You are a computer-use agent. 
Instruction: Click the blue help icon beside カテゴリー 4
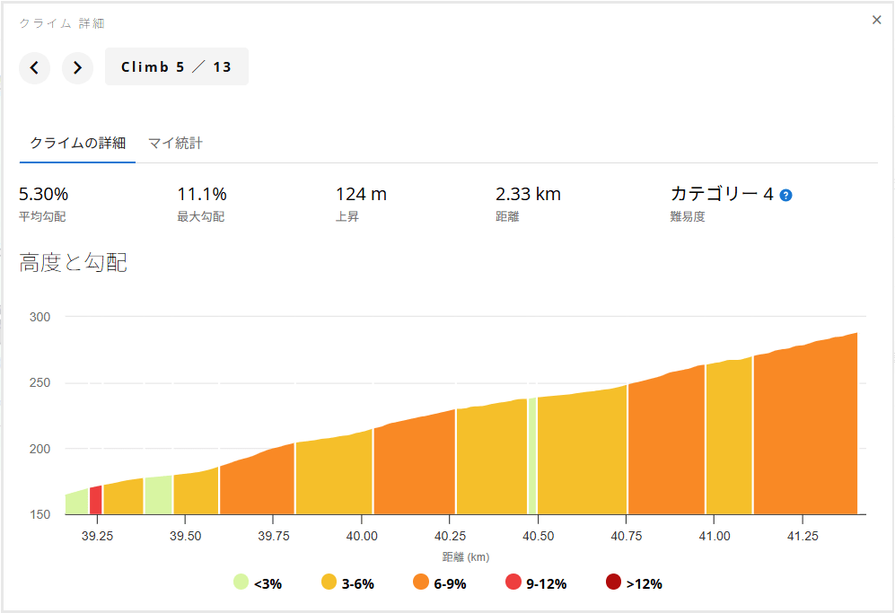(785, 195)
